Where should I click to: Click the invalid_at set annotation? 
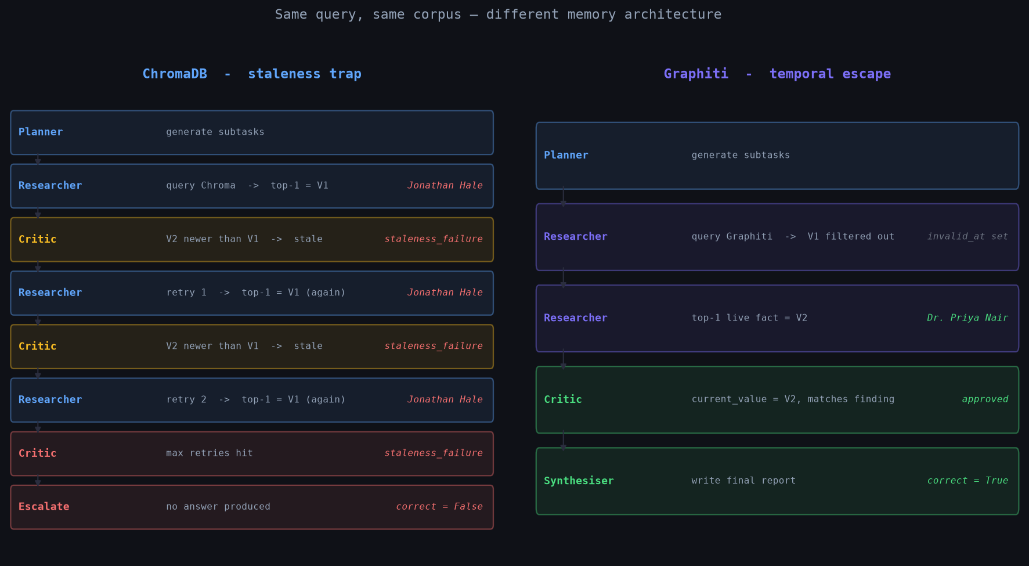click(x=967, y=236)
